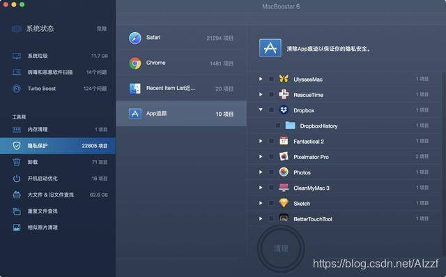Select the Sketch diamond icon
The width and height of the screenshot is (446, 277).
click(x=284, y=203)
